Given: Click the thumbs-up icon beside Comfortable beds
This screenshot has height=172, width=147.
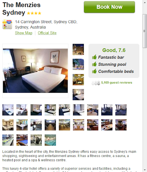Looking at the screenshot, I should (x=94, y=71).
